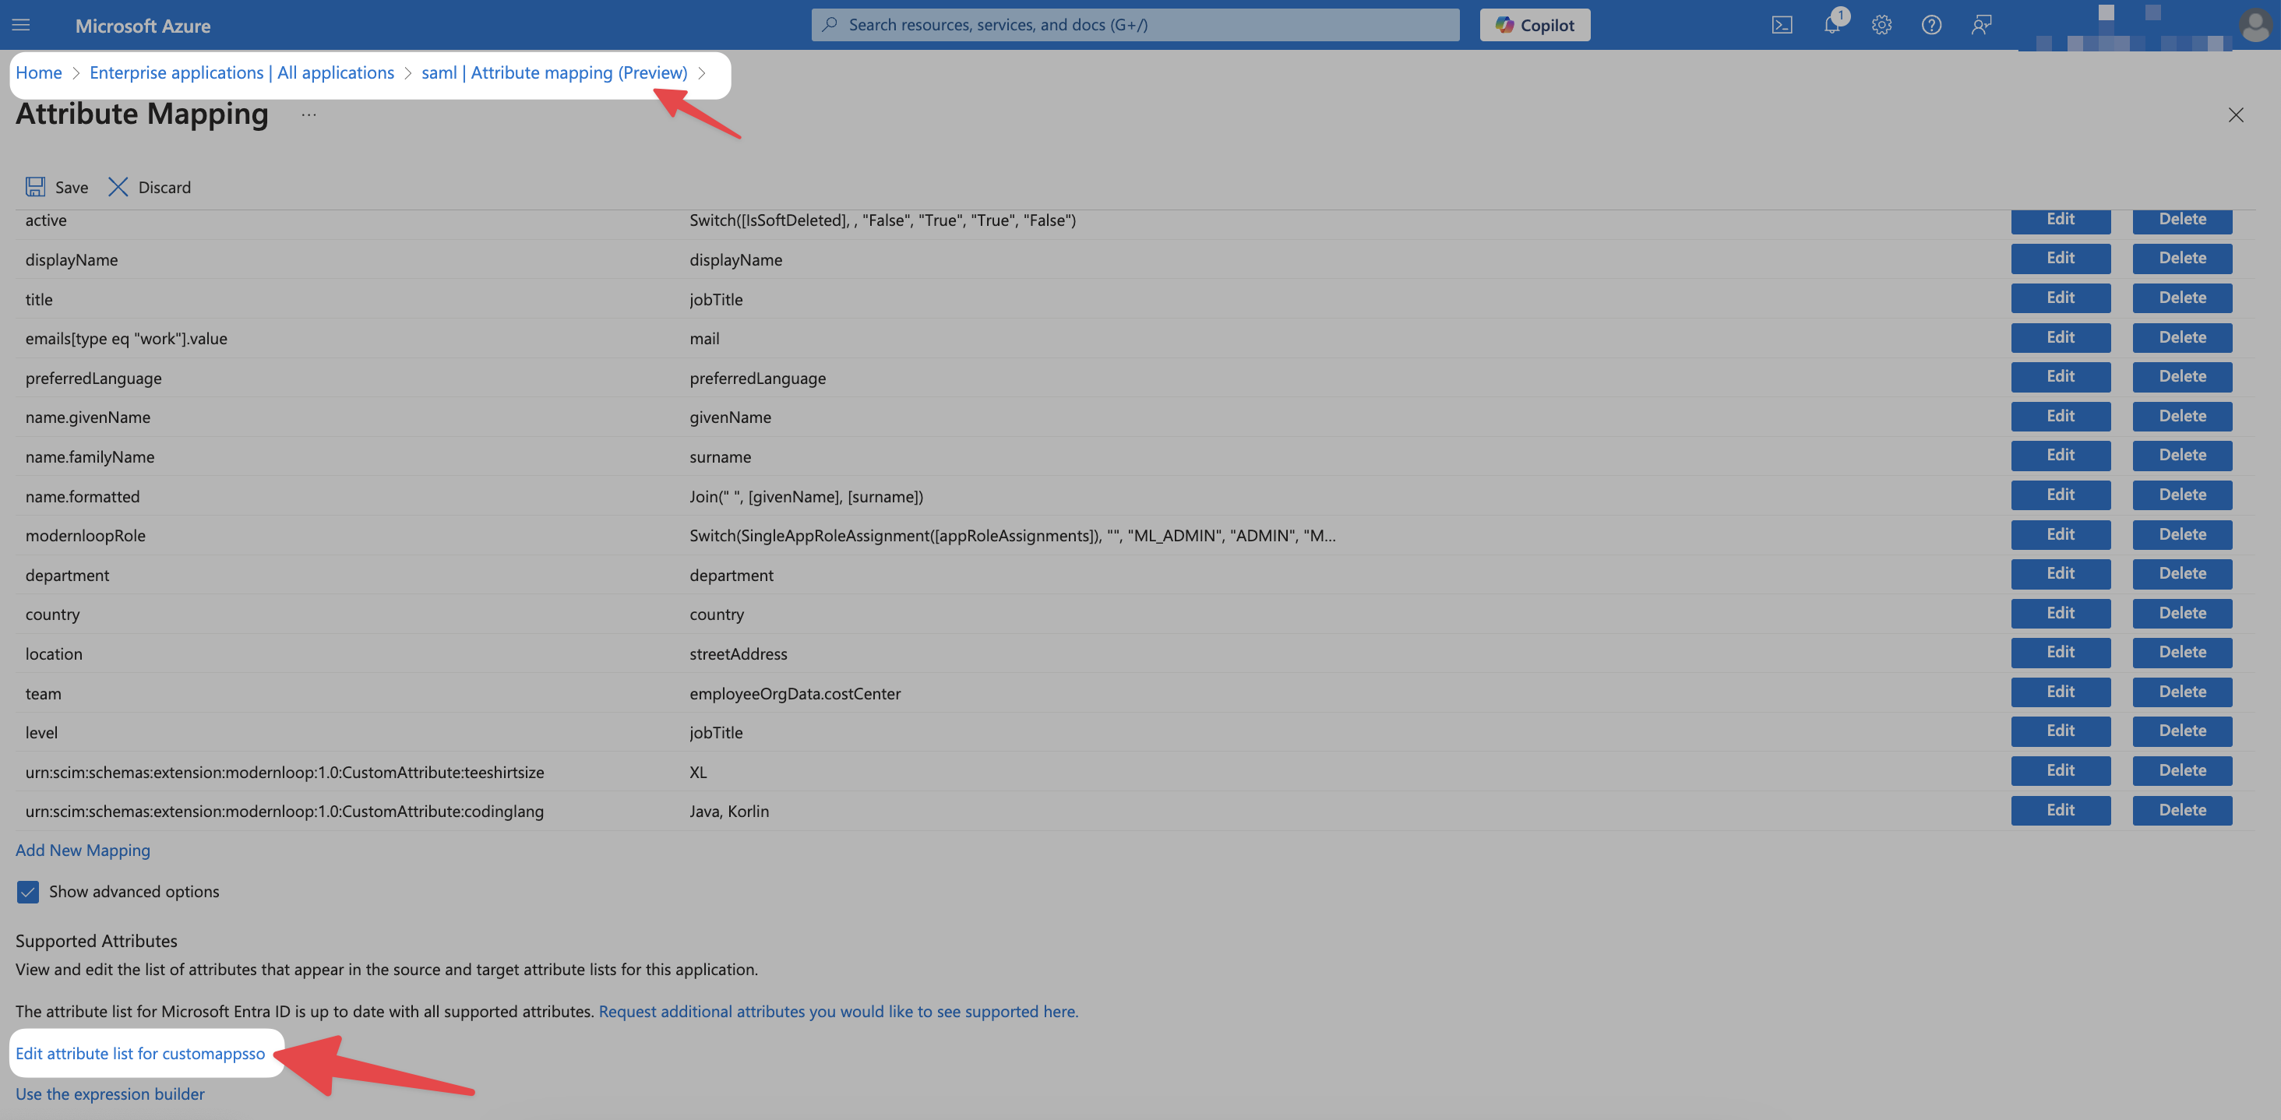The width and height of the screenshot is (2281, 1120).
Task: Open the Feedback icon in header
Action: tap(1981, 25)
